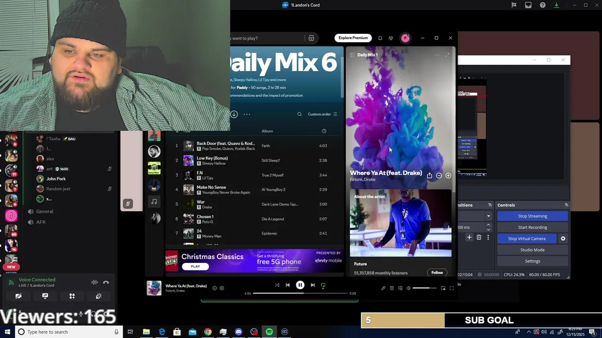Toggle Discord noise suppression icon
The width and height of the screenshot is (602, 338).
pyautogui.click(x=95, y=282)
